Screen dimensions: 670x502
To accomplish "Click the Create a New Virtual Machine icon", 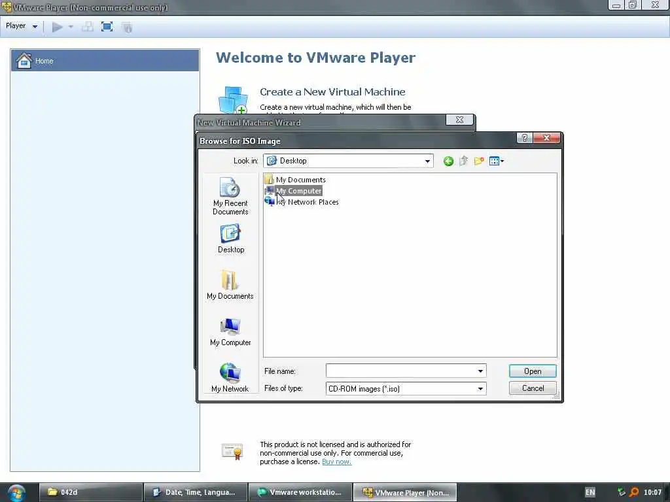I will (233, 100).
